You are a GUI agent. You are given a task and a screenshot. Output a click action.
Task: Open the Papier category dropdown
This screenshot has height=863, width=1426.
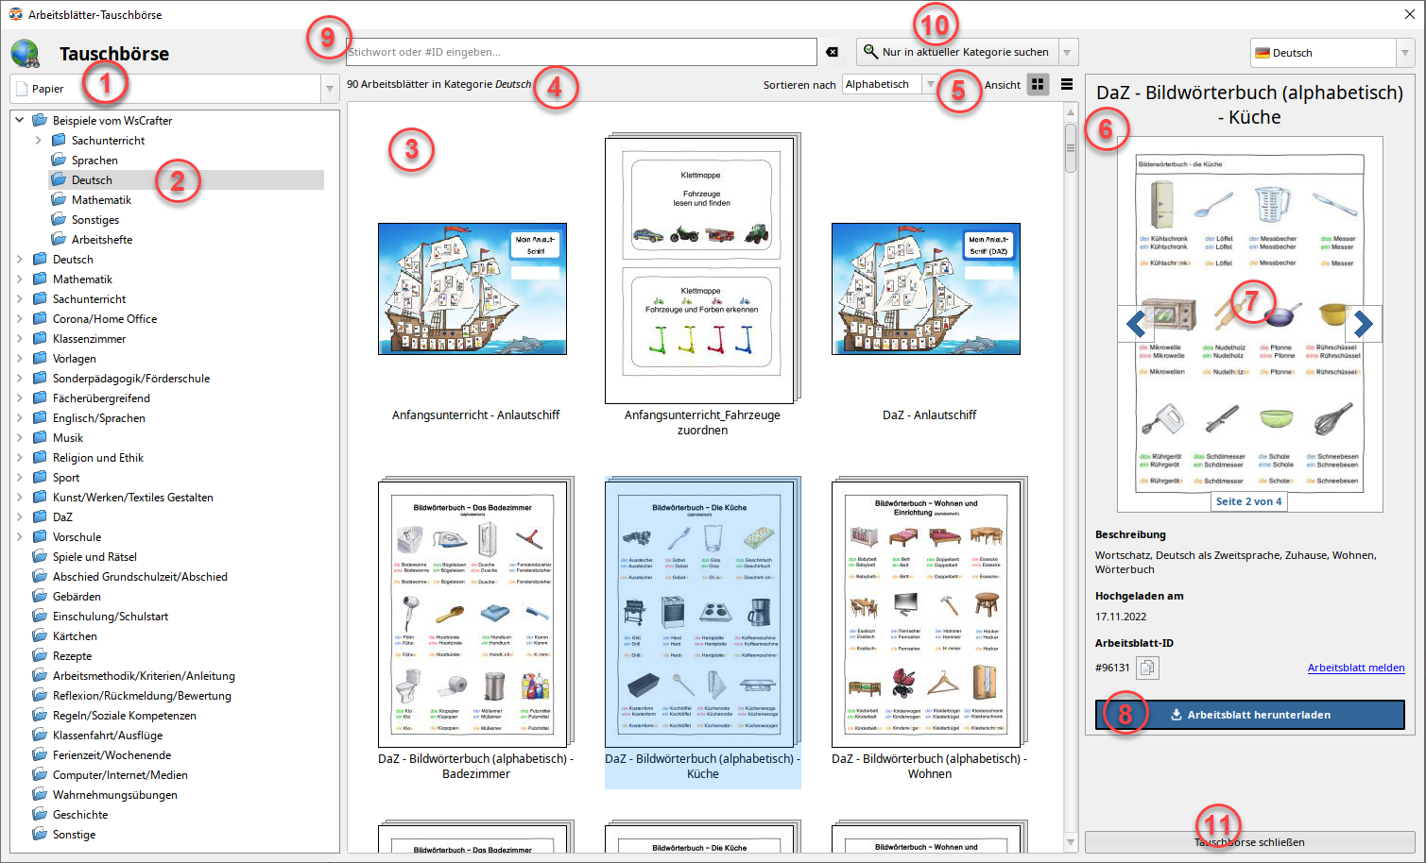pos(328,88)
